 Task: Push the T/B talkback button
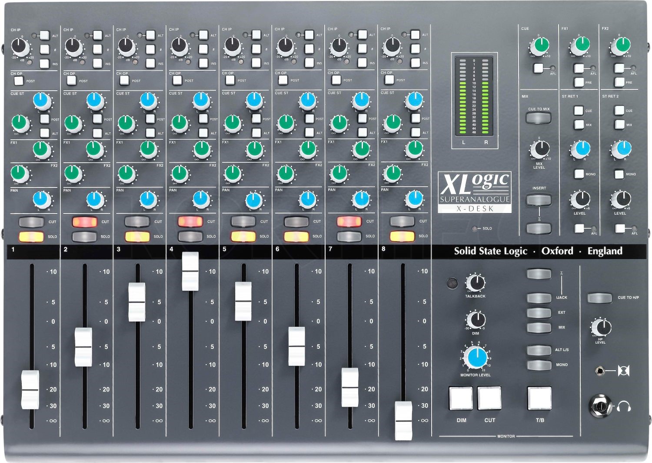click(539, 398)
